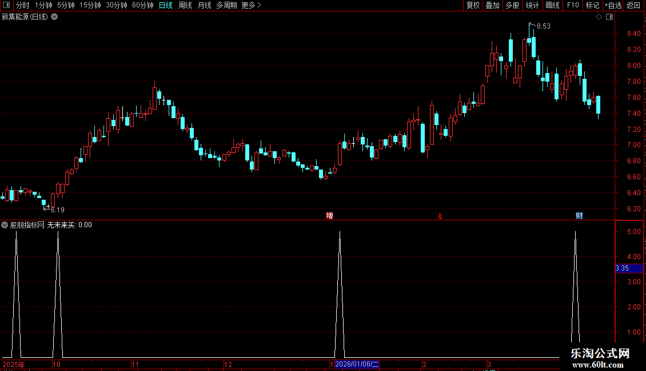Click the 返回 back button
The height and width of the screenshot is (371, 646).
633,5
